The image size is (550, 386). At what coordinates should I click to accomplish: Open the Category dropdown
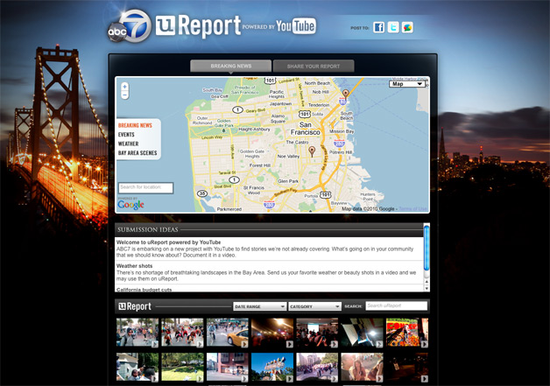(314, 306)
